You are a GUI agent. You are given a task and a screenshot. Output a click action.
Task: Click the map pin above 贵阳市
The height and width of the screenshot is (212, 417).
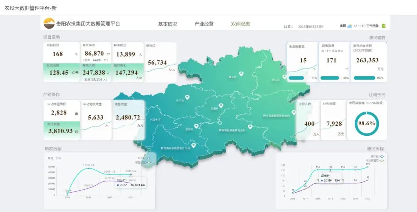[x=221, y=105]
